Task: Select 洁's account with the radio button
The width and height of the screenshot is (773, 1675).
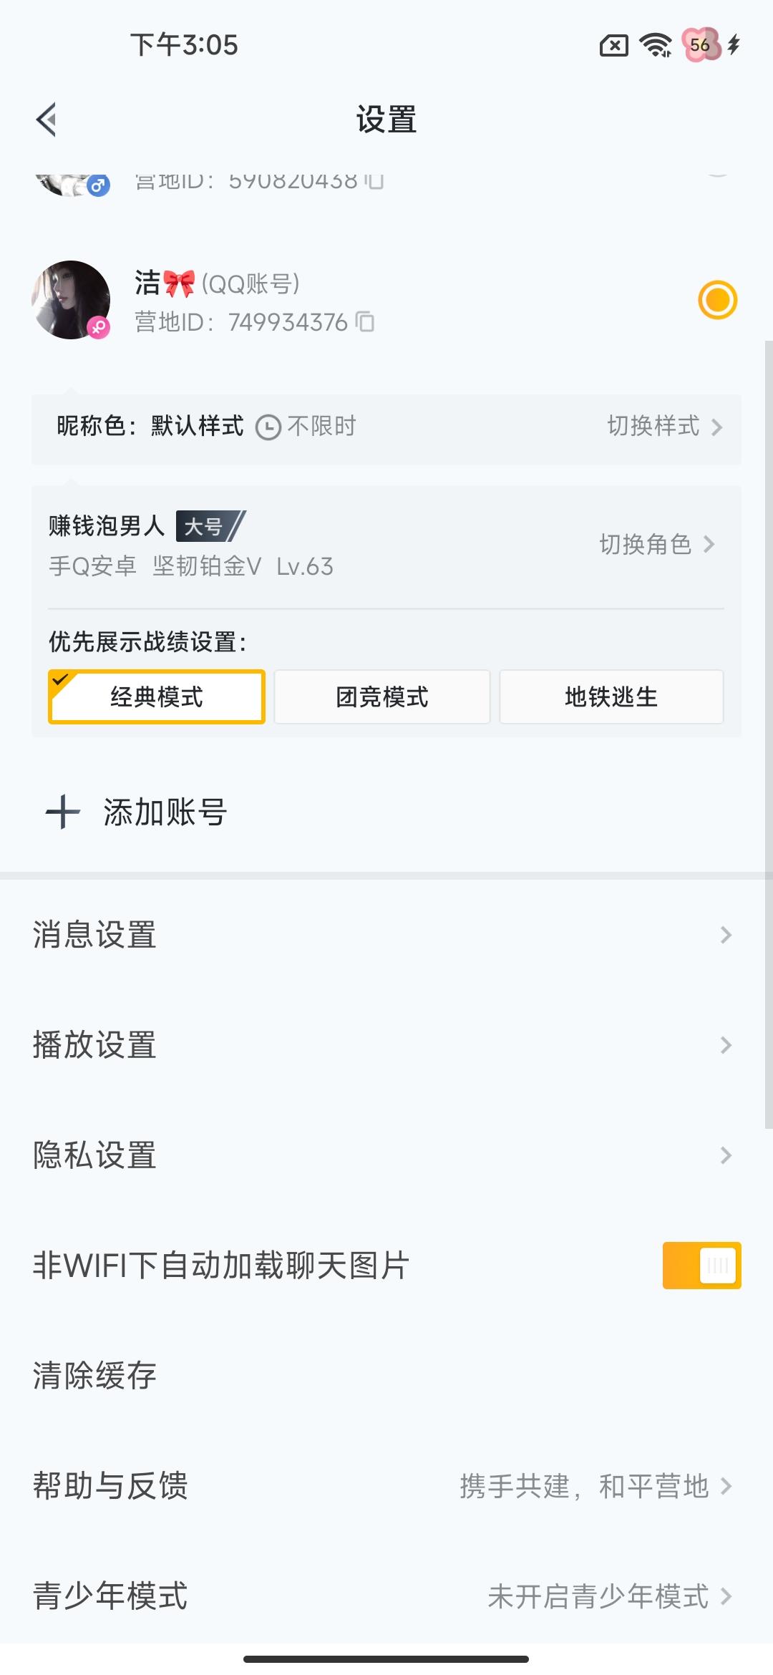Action: point(719,300)
